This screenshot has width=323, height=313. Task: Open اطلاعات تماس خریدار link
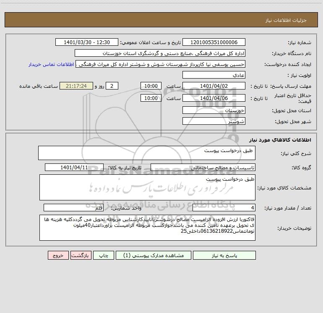coord(51,64)
